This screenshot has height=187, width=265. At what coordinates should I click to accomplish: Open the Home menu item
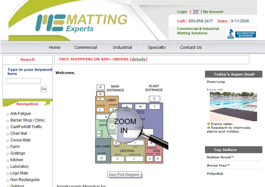(54, 47)
